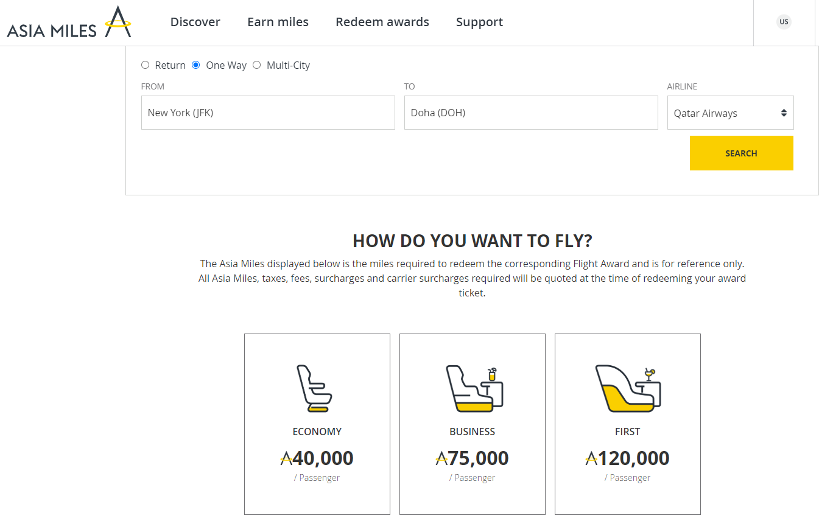The width and height of the screenshot is (819, 521).
Task: Click the yellow SEARCH button
Action: pyautogui.click(x=741, y=153)
